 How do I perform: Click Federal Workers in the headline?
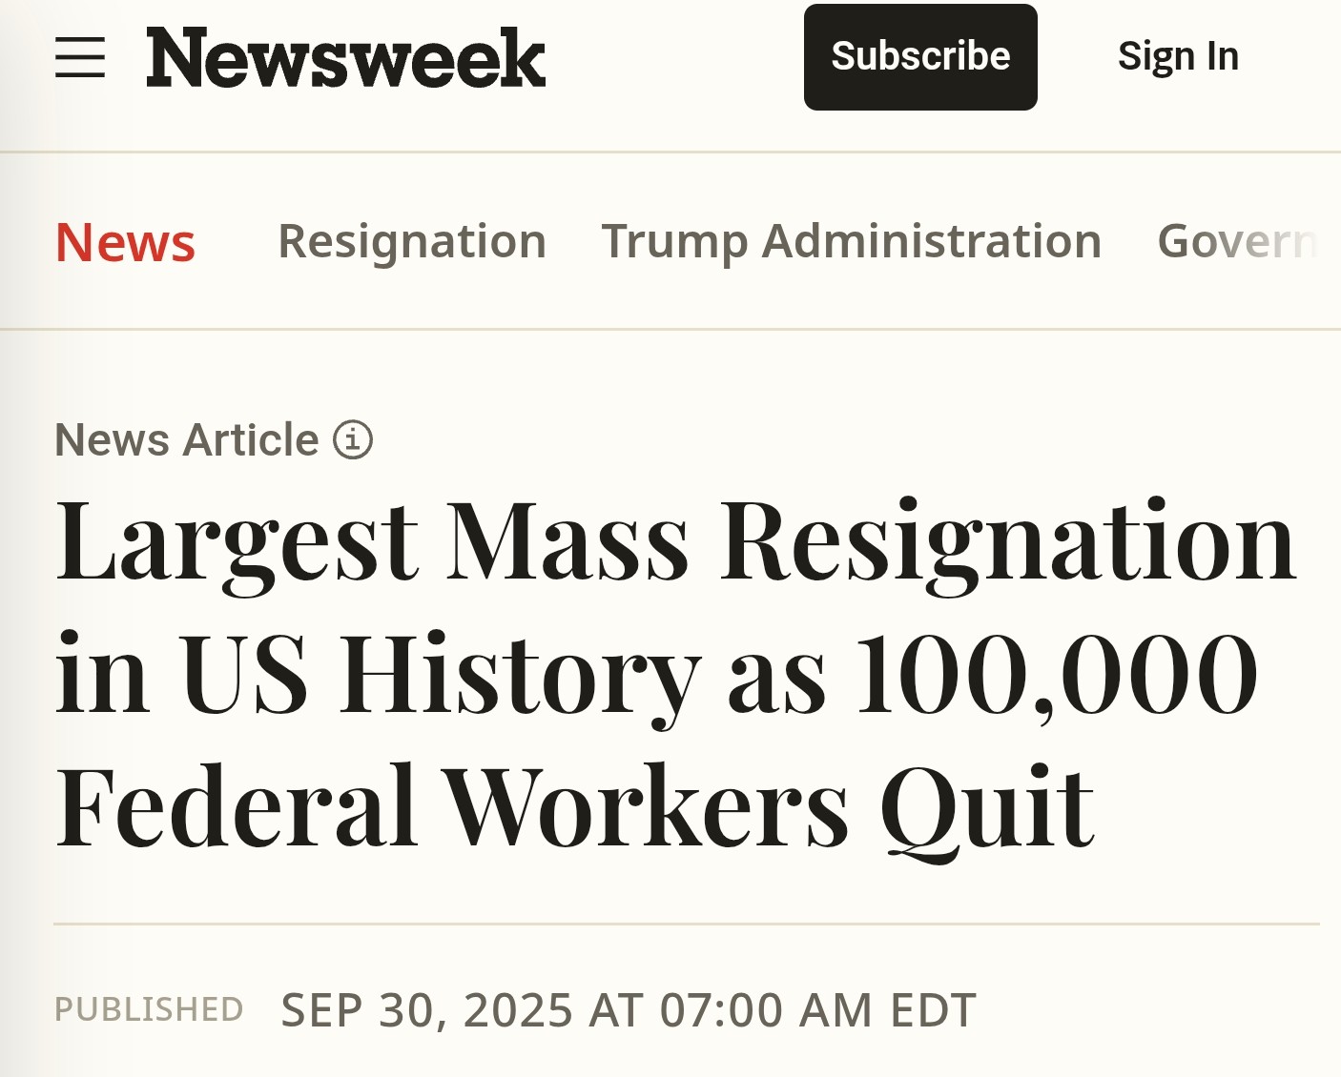pyautogui.click(x=452, y=806)
